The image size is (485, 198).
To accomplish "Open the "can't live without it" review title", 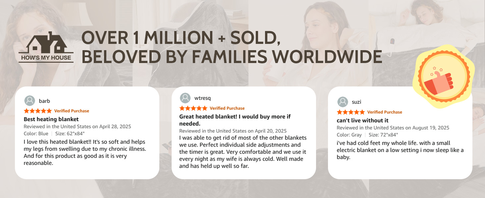I will click(362, 120).
